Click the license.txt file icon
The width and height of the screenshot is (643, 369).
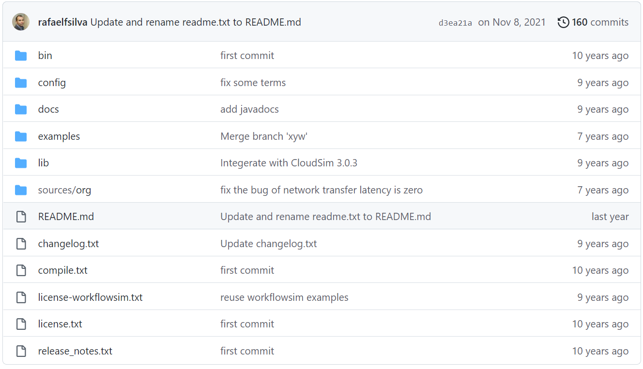pyautogui.click(x=21, y=324)
